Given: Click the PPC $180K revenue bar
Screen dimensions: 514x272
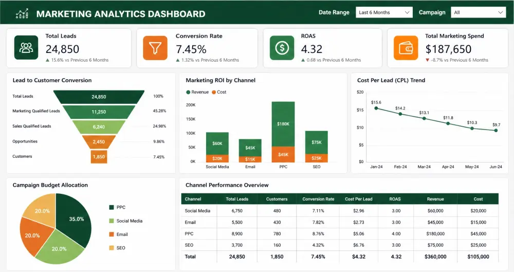Looking at the screenshot, I should click(283, 124).
